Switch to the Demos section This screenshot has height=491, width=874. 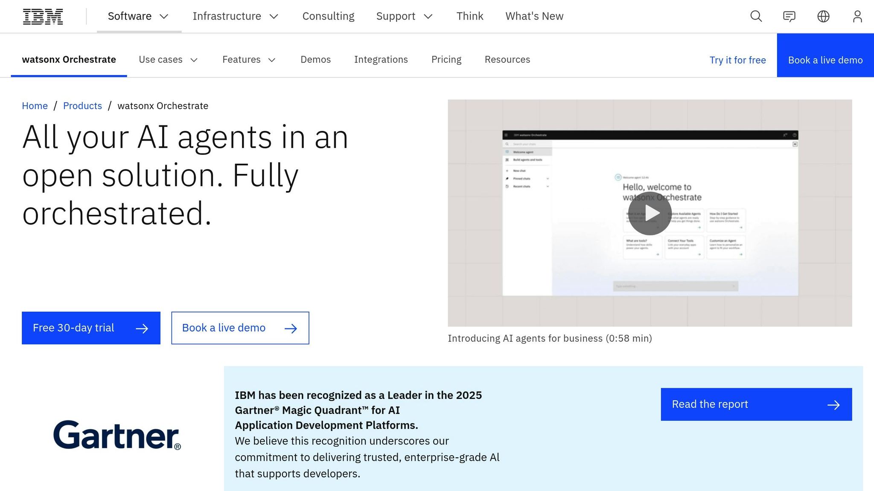point(315,60)
